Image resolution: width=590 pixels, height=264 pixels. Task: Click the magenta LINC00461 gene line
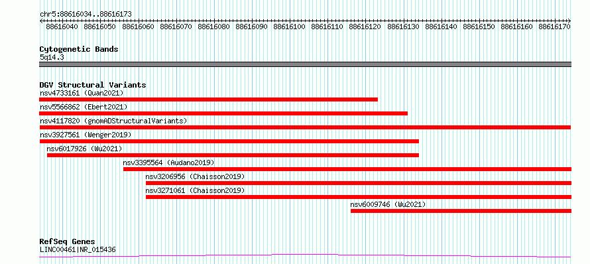pos(305,256)
